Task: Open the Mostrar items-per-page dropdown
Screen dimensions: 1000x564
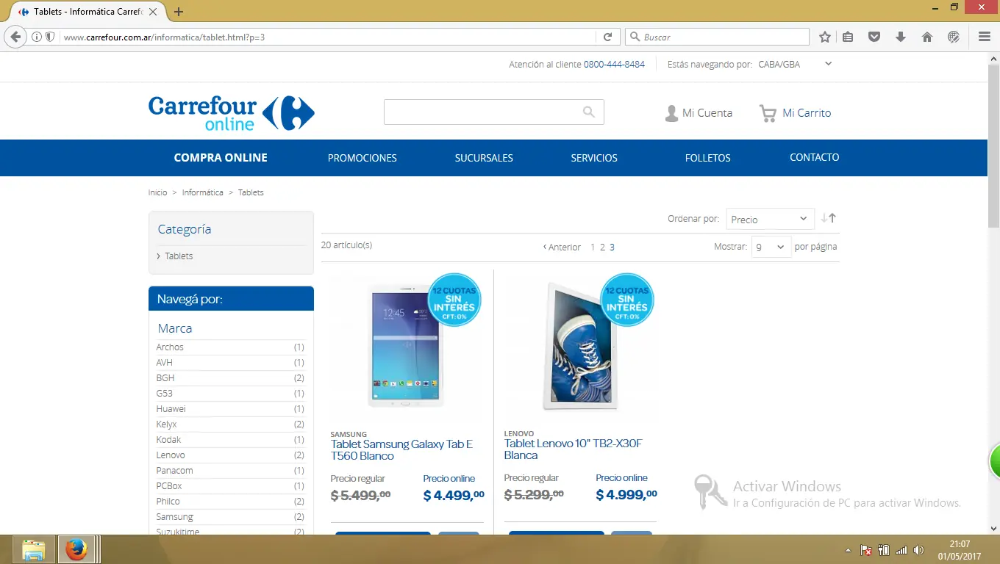Action: click(771, 247)
